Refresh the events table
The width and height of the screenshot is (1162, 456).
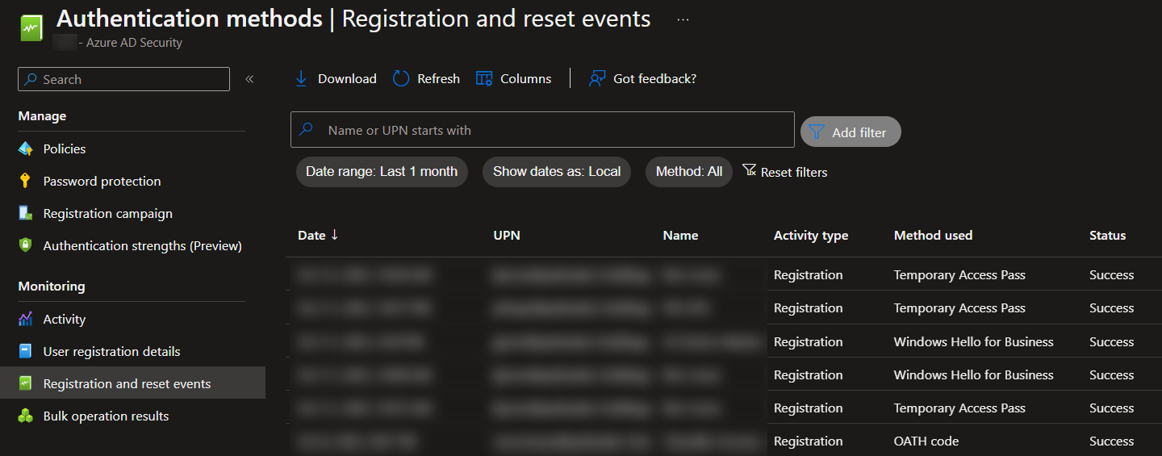(426, 78)
